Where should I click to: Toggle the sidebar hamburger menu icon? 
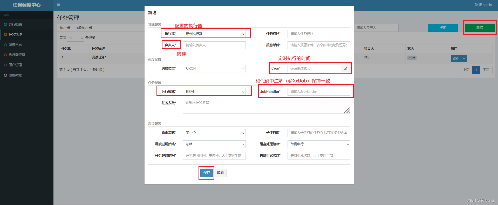58,5
